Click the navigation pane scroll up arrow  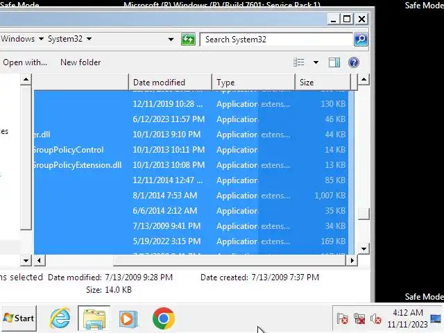pos(26,79)
